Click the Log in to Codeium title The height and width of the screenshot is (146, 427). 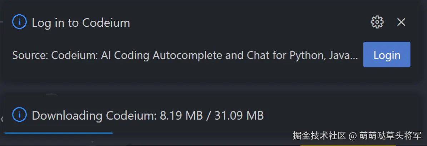(x=81, y=23)
